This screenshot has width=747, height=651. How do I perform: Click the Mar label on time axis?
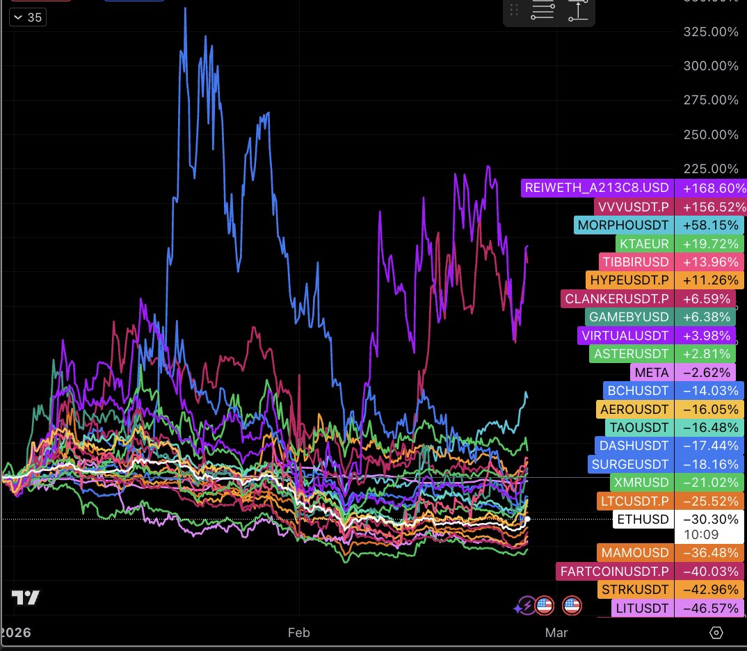(556, 632)
